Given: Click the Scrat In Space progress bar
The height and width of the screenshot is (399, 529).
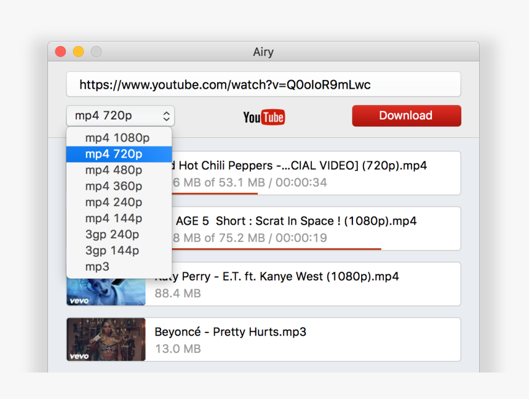Looking at the screenshot, I should tap(276, 249).
